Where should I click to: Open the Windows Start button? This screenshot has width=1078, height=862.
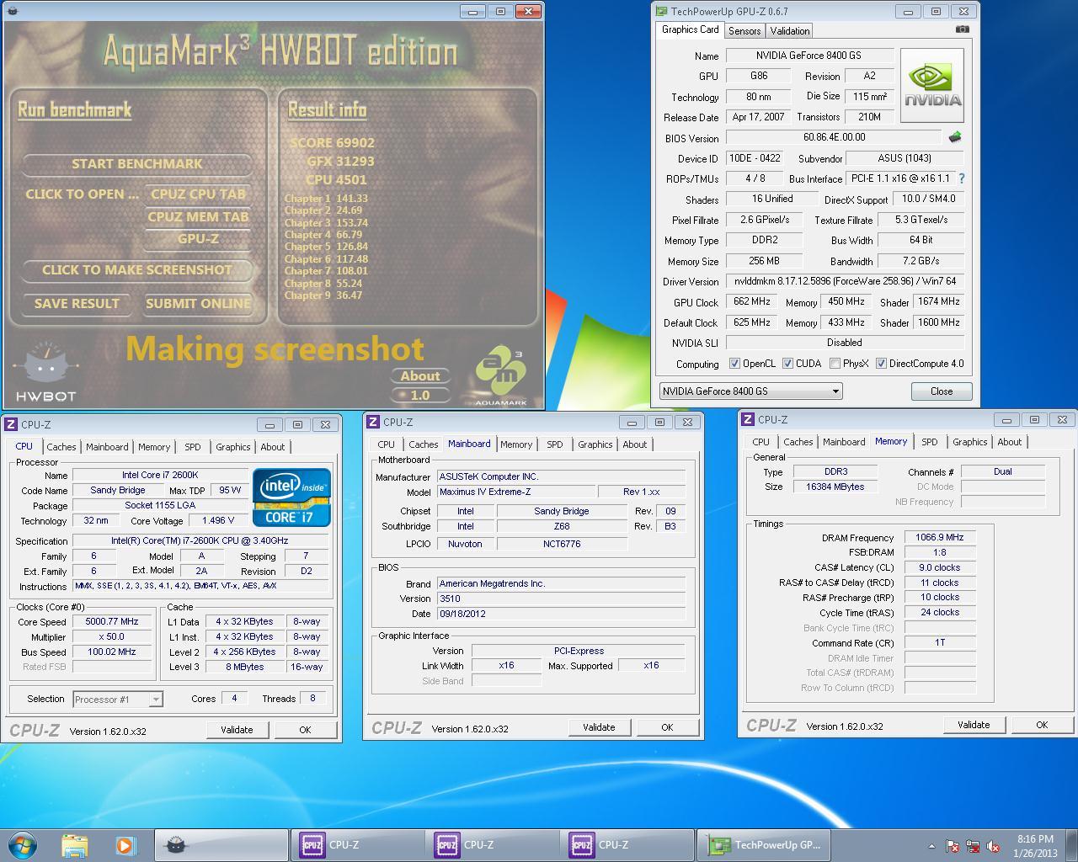pyautogui.click(x=23, y=845)
